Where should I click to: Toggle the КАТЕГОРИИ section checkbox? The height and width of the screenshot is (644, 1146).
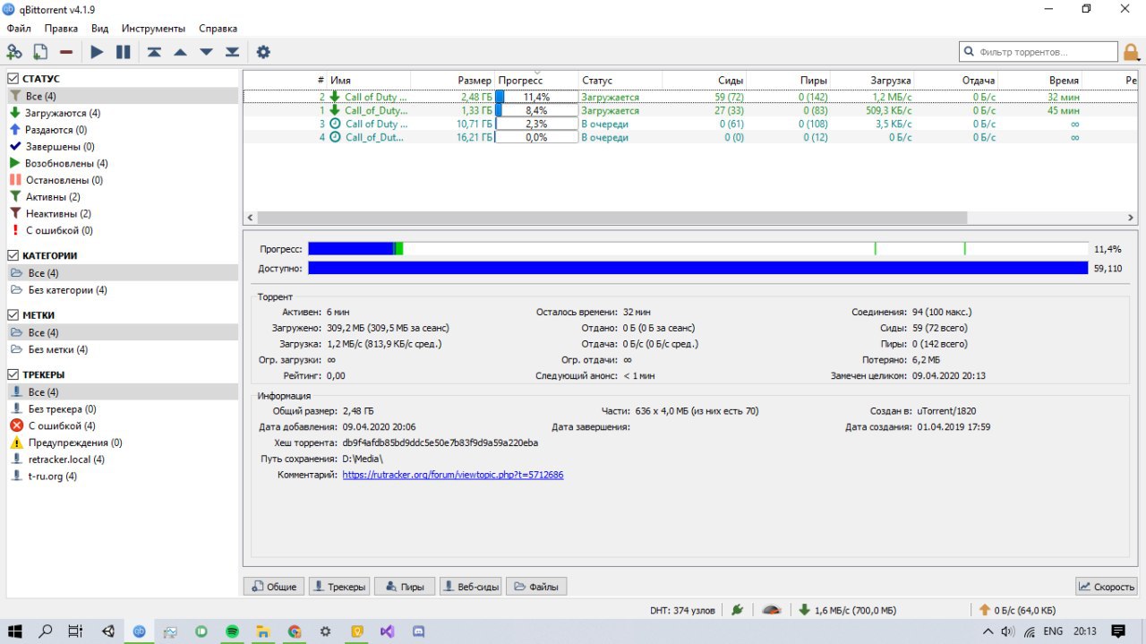(x=13, y=255)
